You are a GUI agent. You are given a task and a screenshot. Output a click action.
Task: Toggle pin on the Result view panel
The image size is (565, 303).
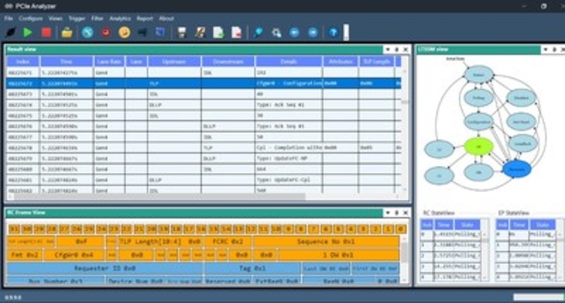click(x=396, y=50)
